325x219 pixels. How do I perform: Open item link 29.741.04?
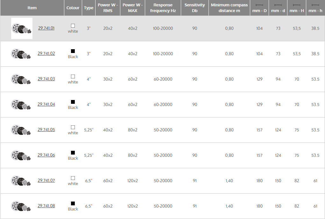[46, 104]
